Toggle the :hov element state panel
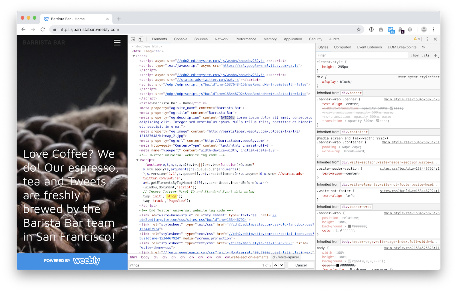Image resolution: width=457 pixels, height=292 pixels. tap(415, 55)
